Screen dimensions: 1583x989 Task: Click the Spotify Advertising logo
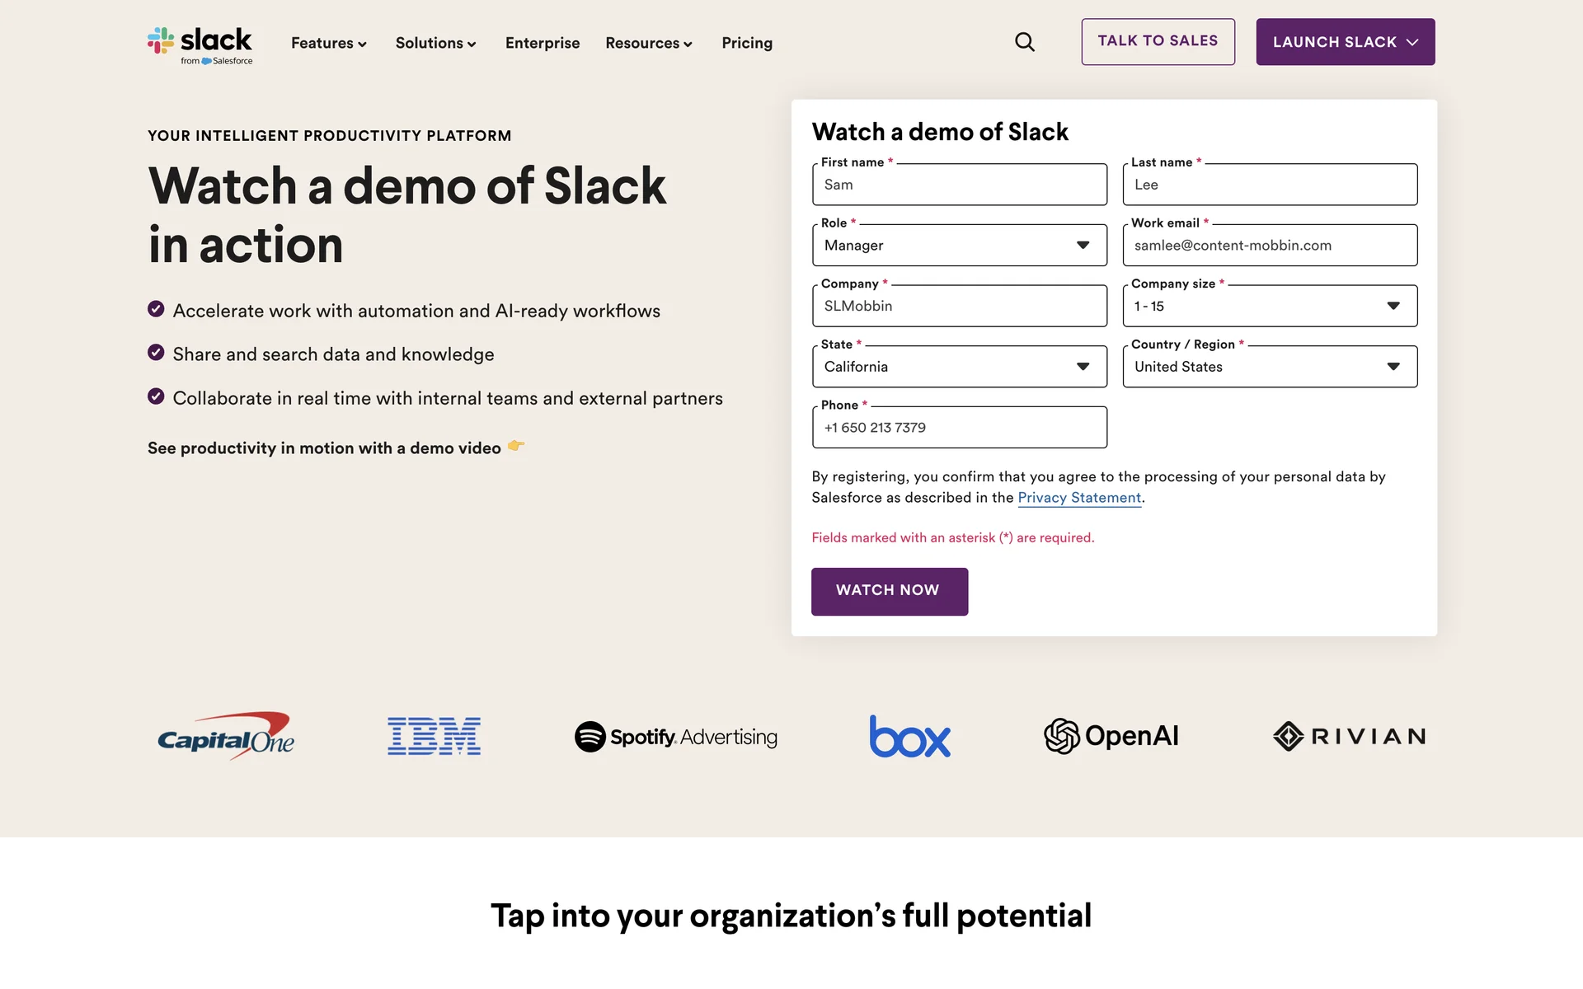[x=675, y=736]
